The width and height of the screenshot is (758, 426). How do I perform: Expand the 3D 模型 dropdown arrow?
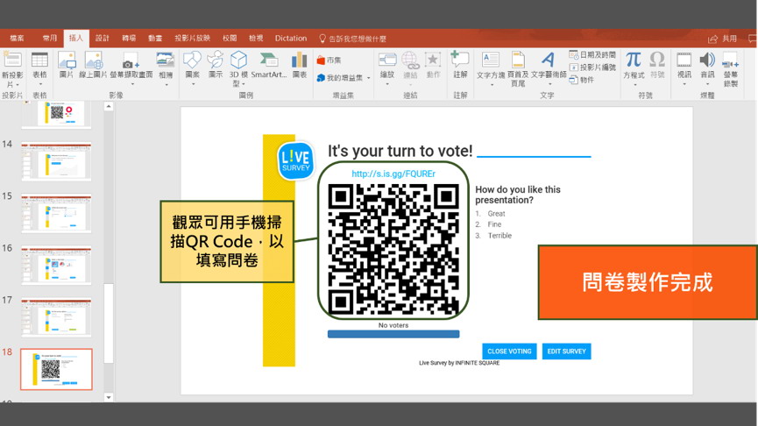pyautogui.click(x=243, y=85)
